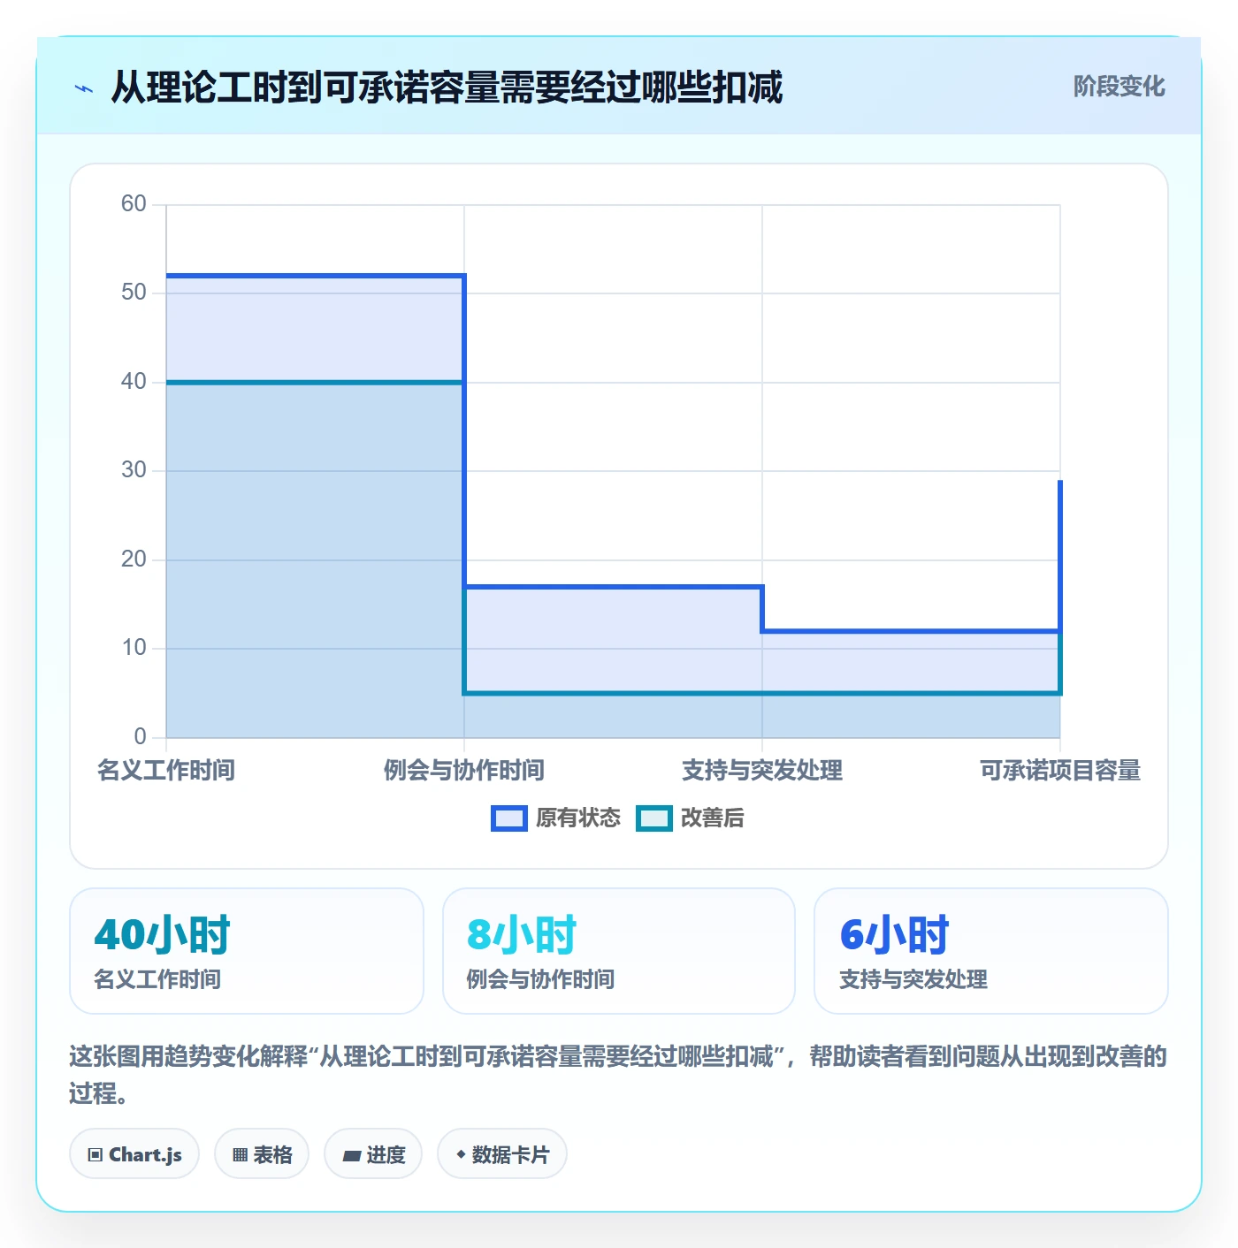Viewport: 1238px width, 1248px height.
Task: Click the 例会与协作时间 x-axis label
Action: click(x=464, y=770)
